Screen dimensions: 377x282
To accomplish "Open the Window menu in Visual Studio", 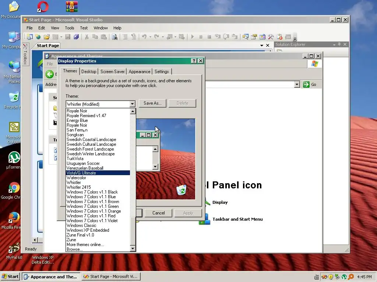I will click(x=101, y=28).
